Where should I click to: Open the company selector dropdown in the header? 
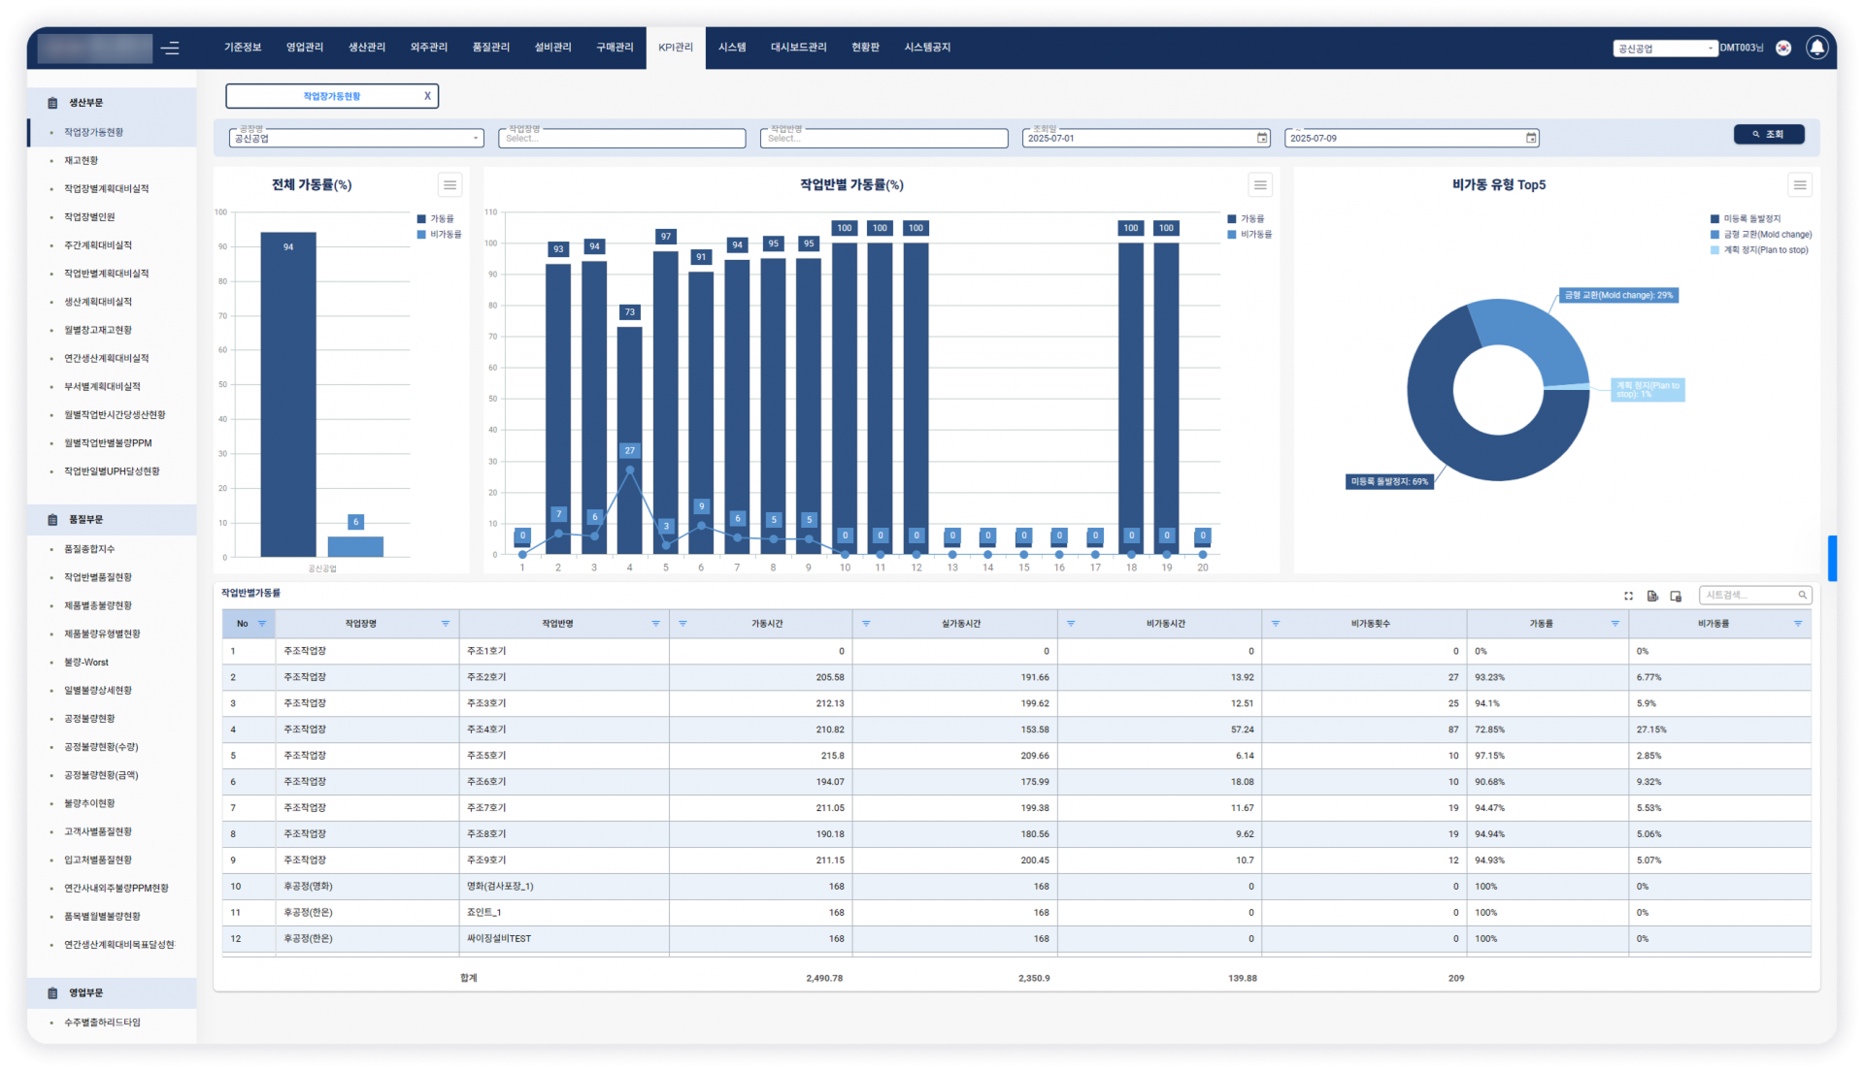tap(1665, 49)
